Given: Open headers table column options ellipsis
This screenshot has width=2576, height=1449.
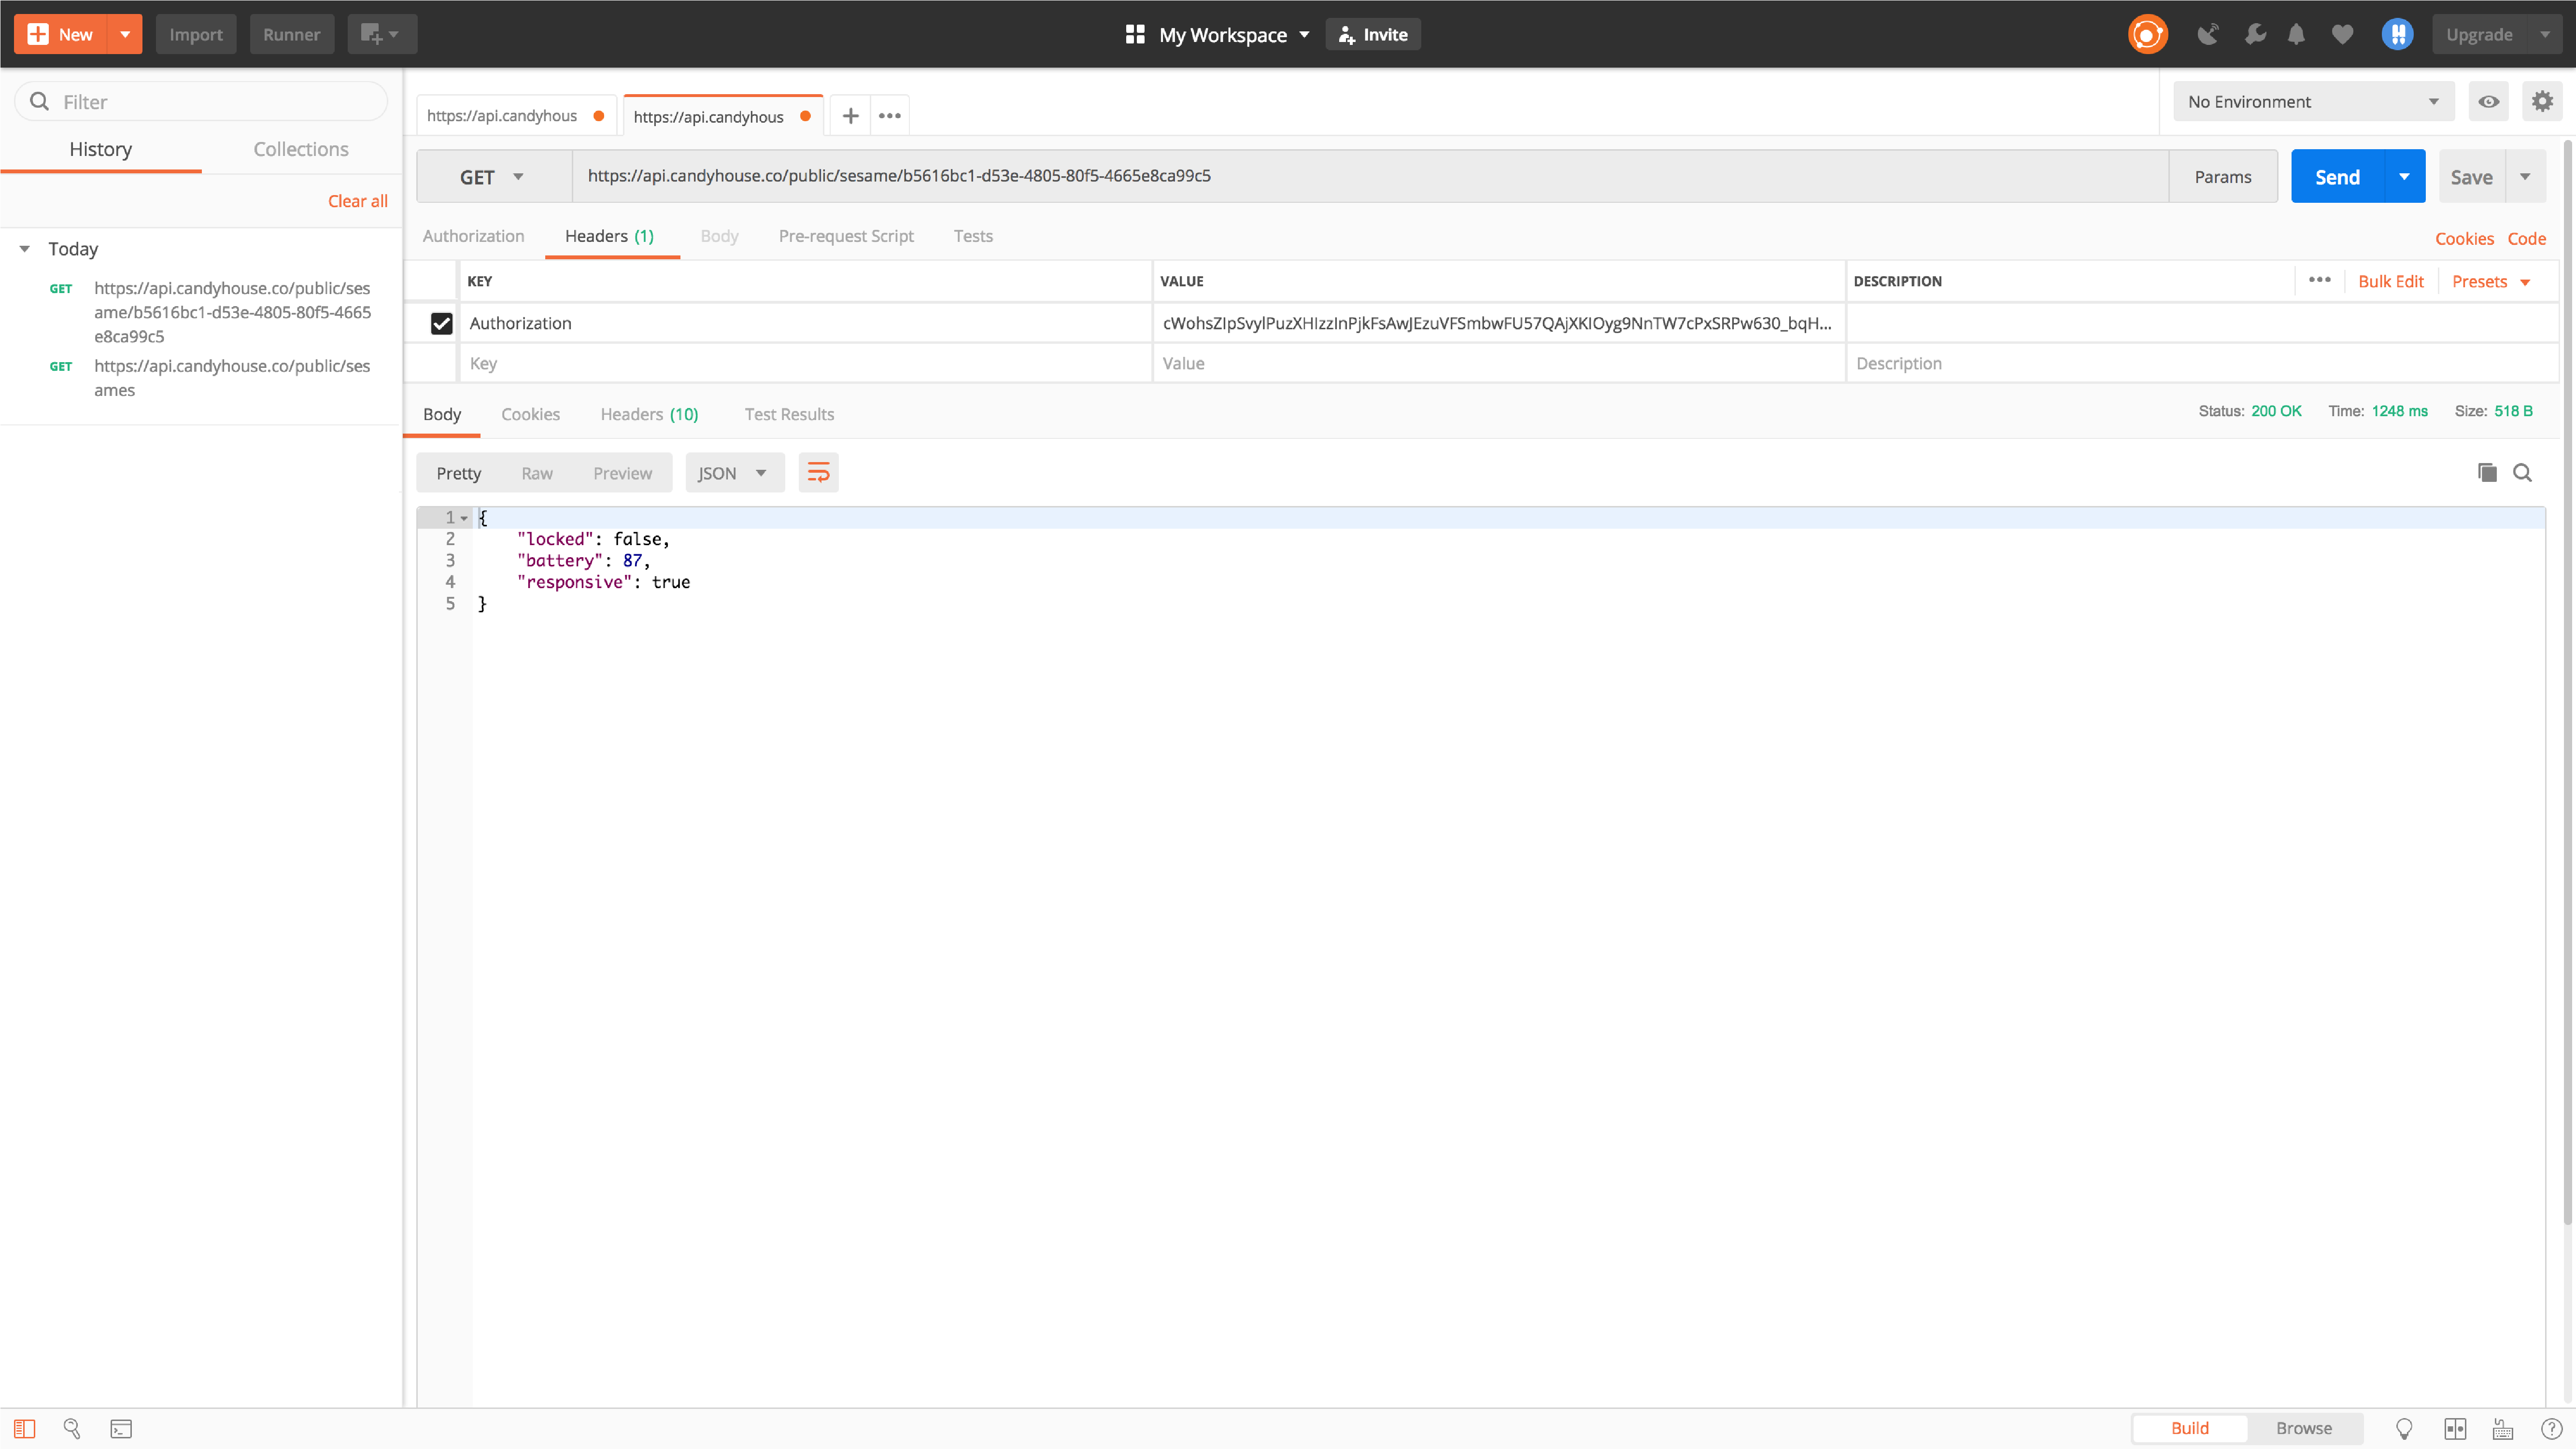Looking at the screenshot, I should pos(2320,280).
